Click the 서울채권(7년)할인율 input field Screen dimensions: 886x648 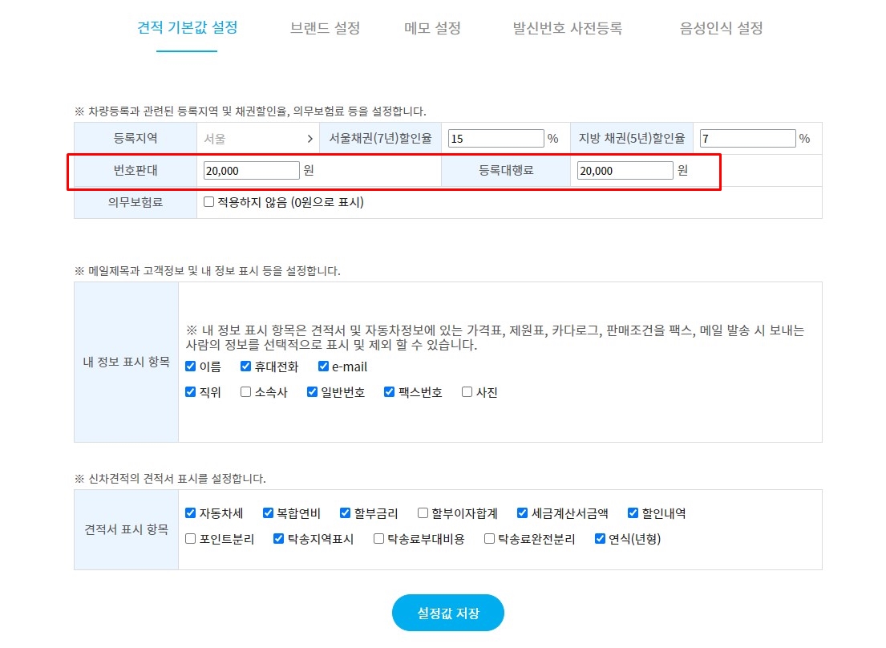(496, 139)
